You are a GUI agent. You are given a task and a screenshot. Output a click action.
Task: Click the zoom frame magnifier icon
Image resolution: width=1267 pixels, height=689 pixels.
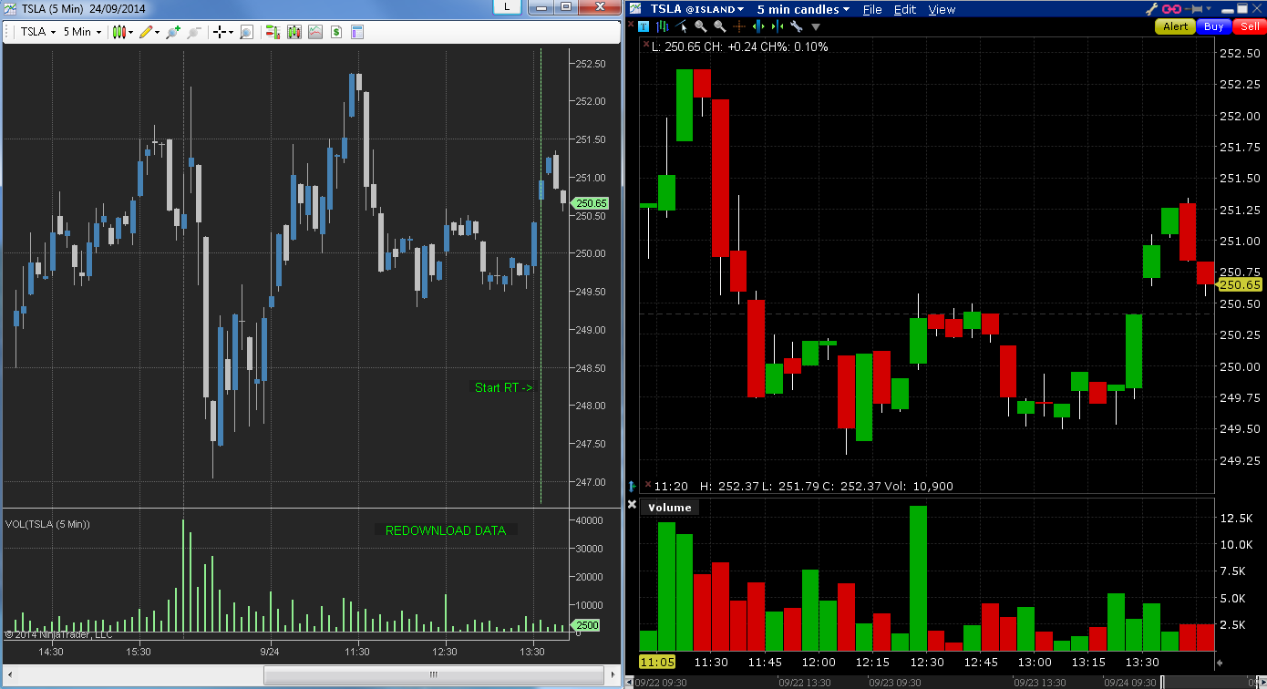(x=246, y=32)
